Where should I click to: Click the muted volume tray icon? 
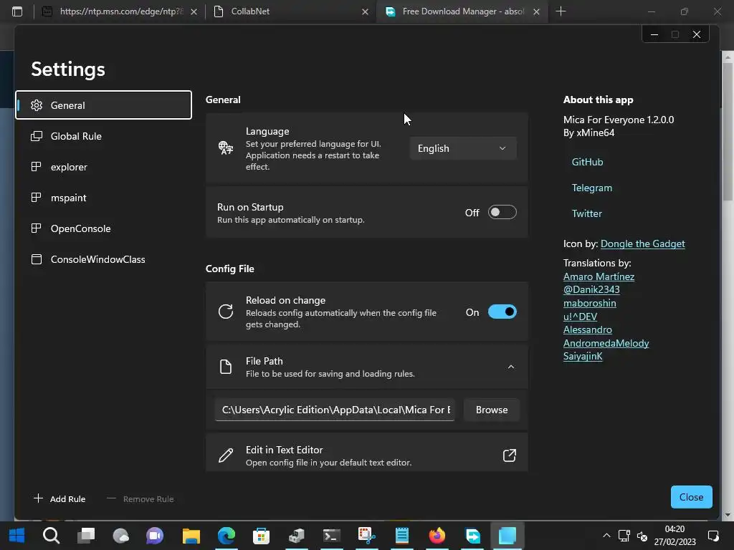[642, 536]
